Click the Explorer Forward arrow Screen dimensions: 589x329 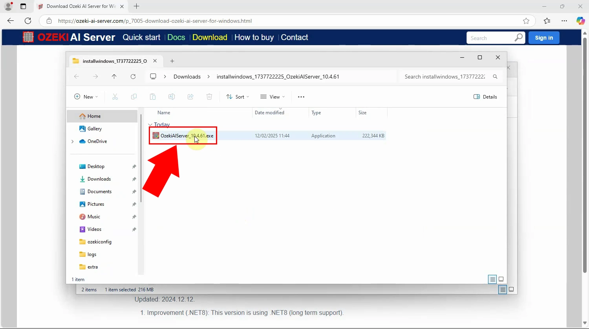tap(95, 77)
